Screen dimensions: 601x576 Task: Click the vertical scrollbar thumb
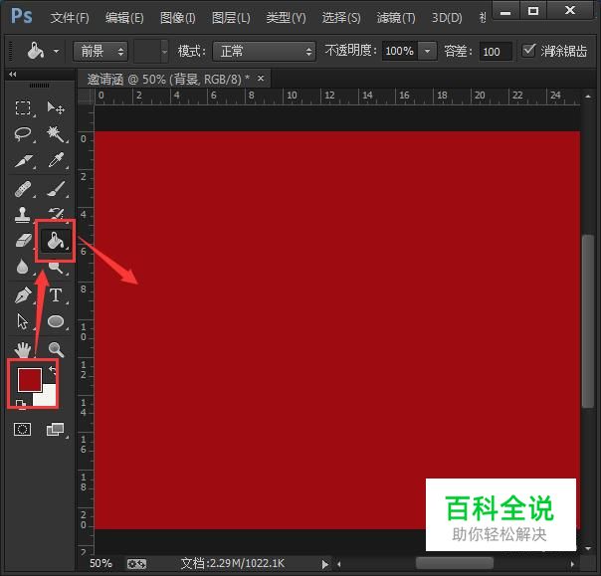coord(587,321)
